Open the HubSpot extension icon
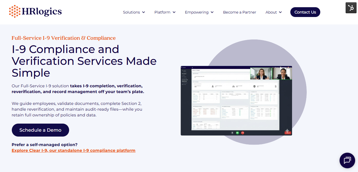The height and width of the screenshot is (172, 358). pos(351,8)
